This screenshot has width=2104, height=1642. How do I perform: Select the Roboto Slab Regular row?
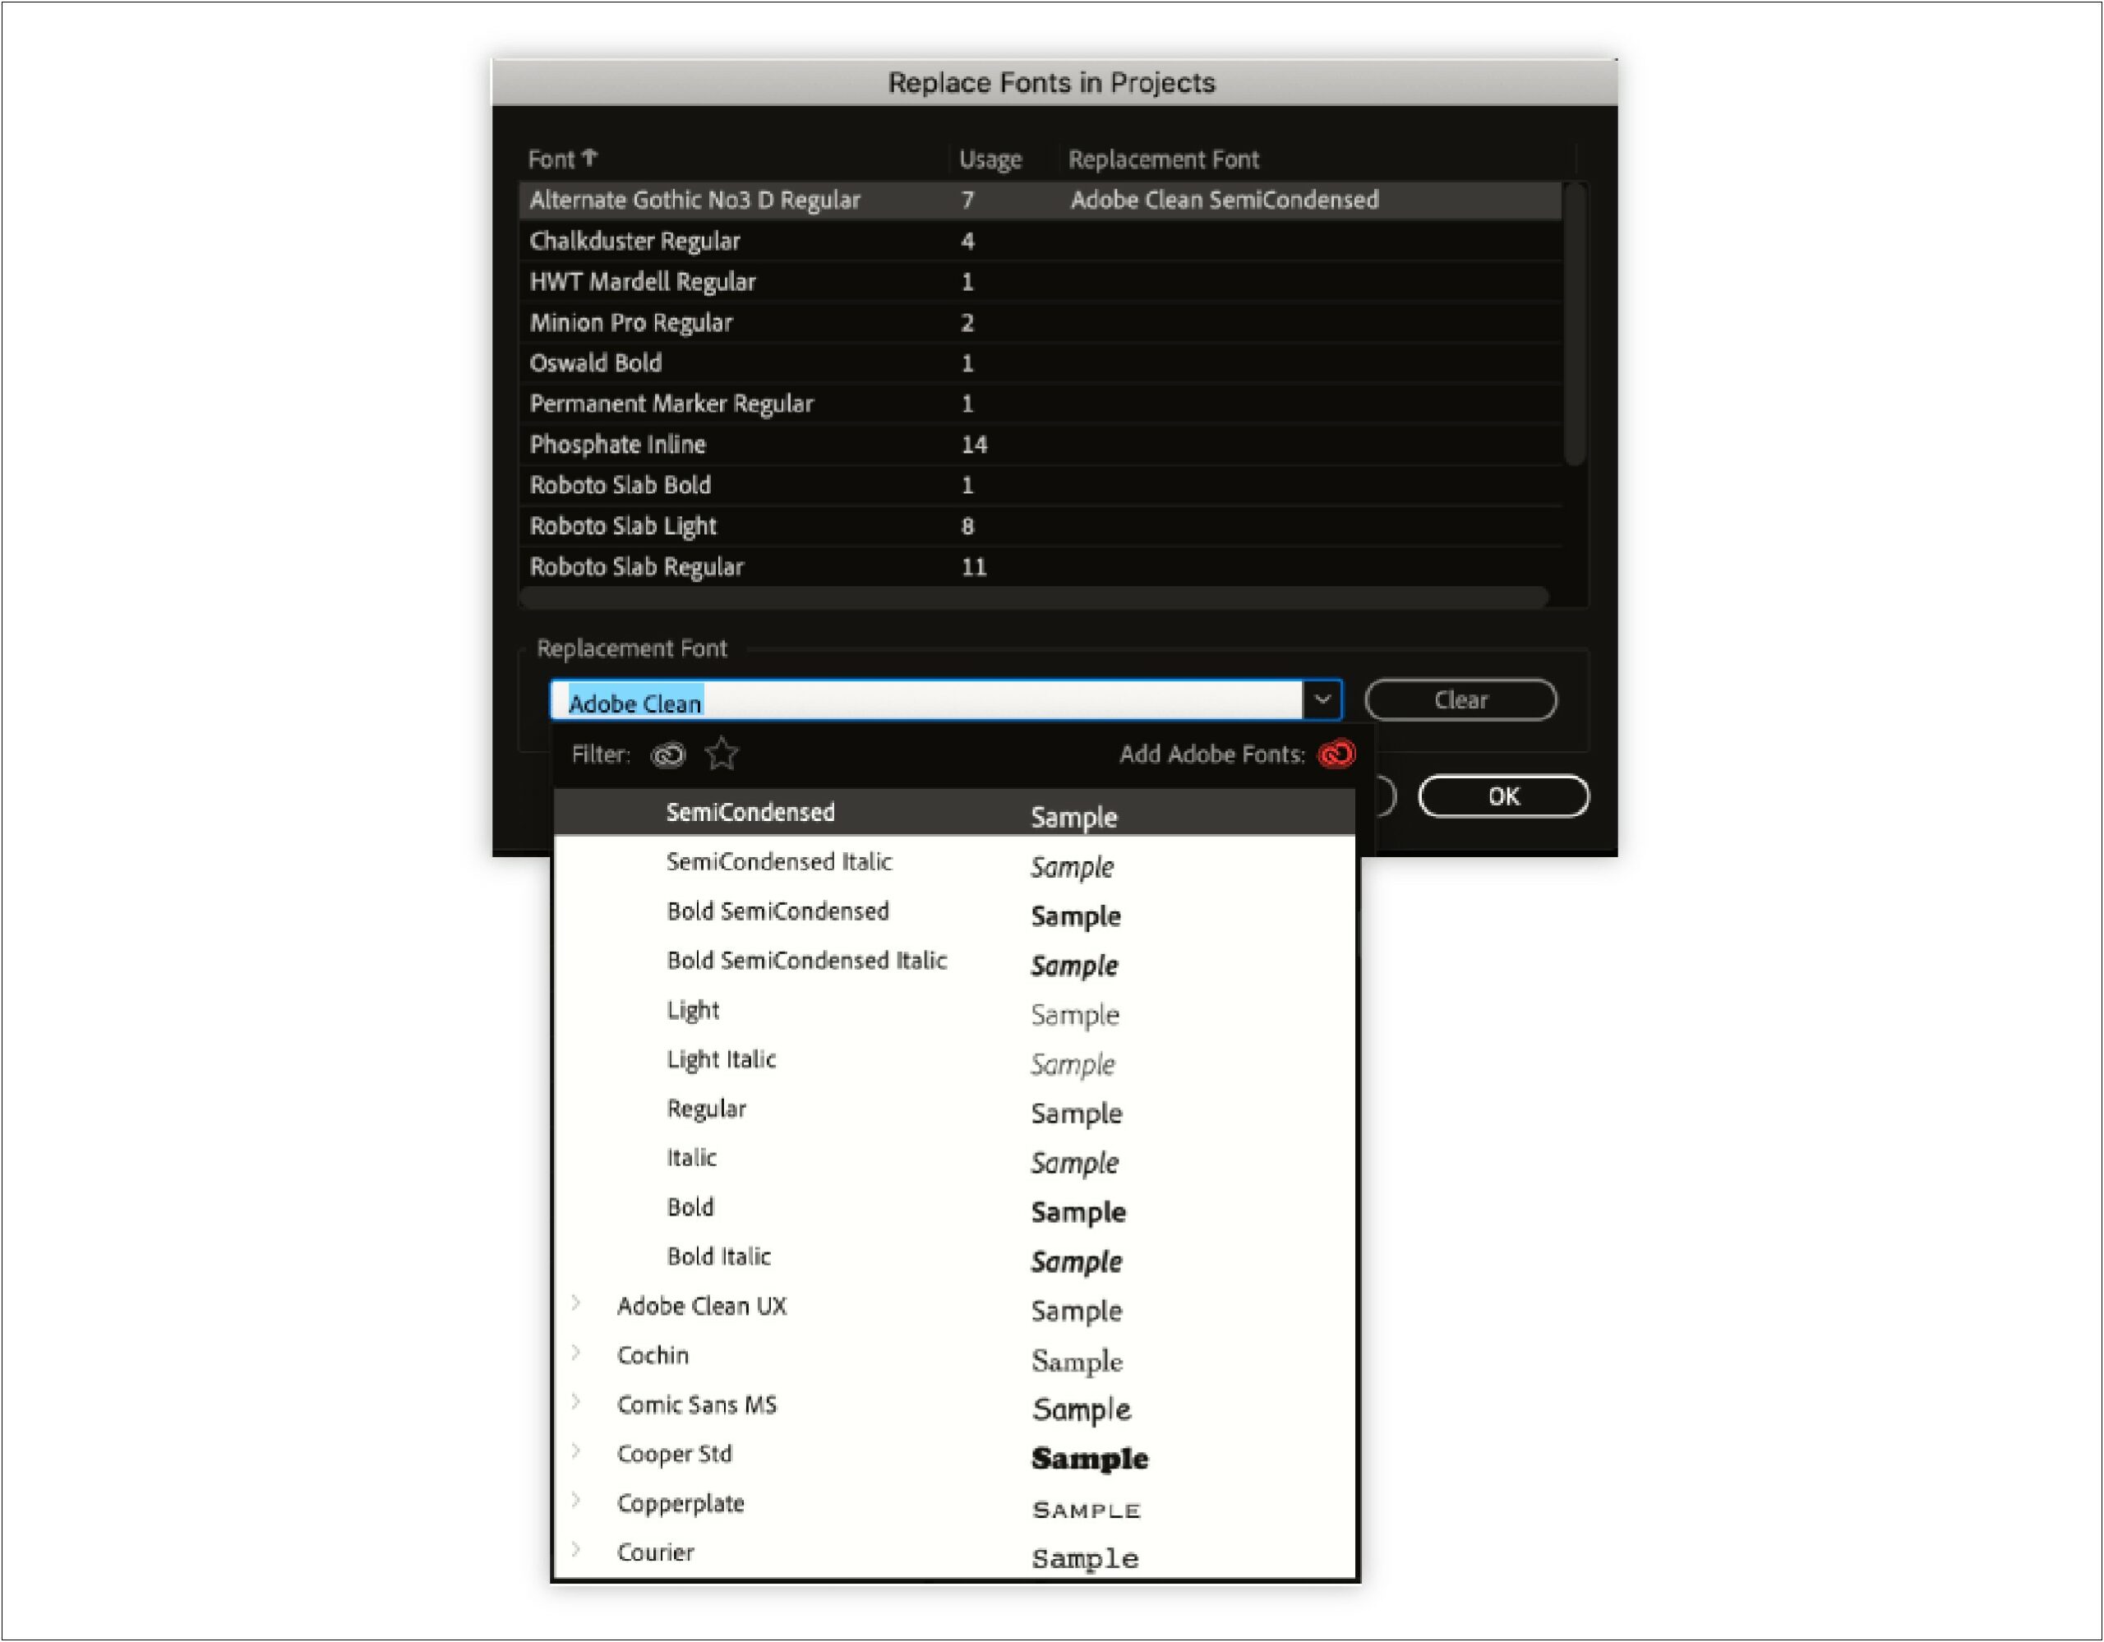tap(1040, 567)
